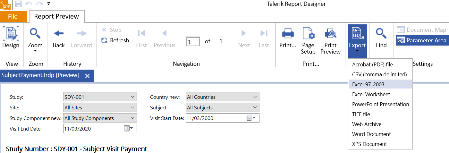
Task: Click the Print Preview icon
Action: pyautogui.click(x=330, y=33)
